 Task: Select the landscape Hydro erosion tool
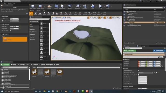tap(53, 13)
